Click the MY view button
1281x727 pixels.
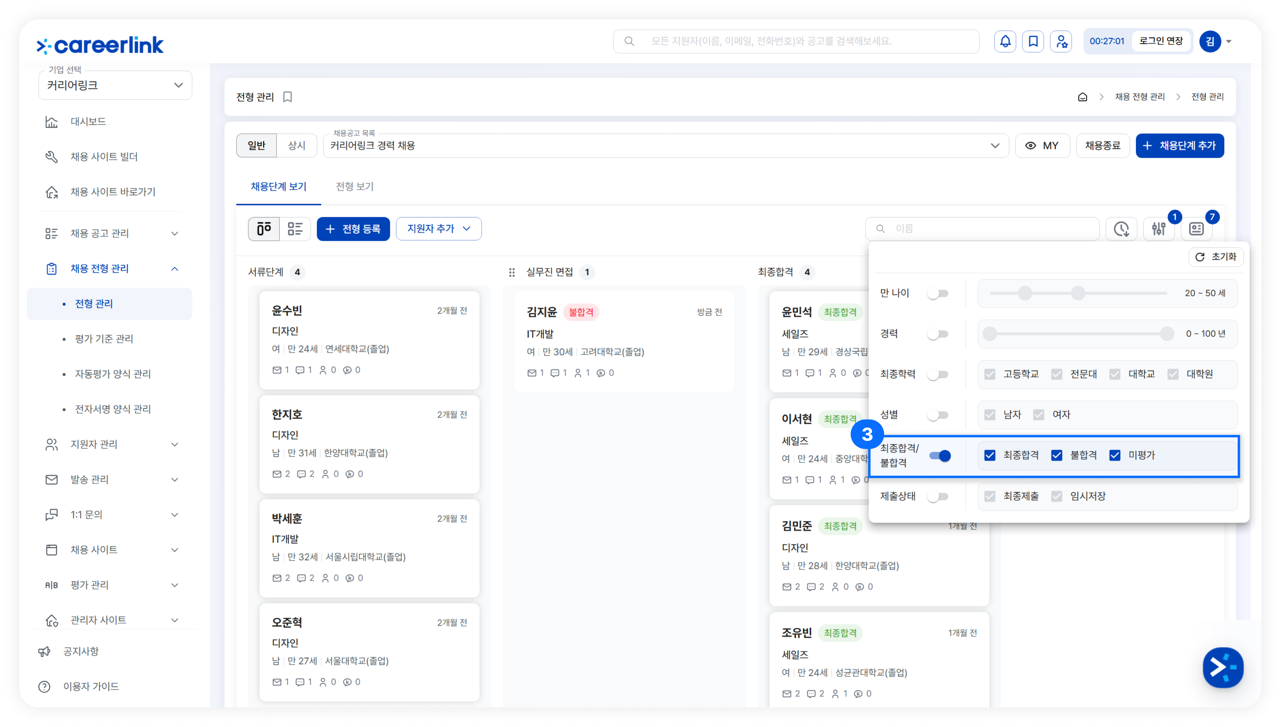coord(1042,145)
